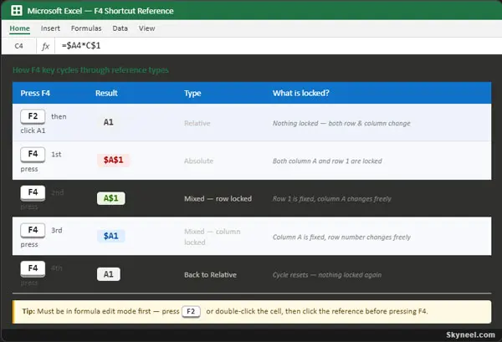The width and height of the screenshot is (502, 342).
Task: Click Column A is fixed description text
Action: (341, 237)
